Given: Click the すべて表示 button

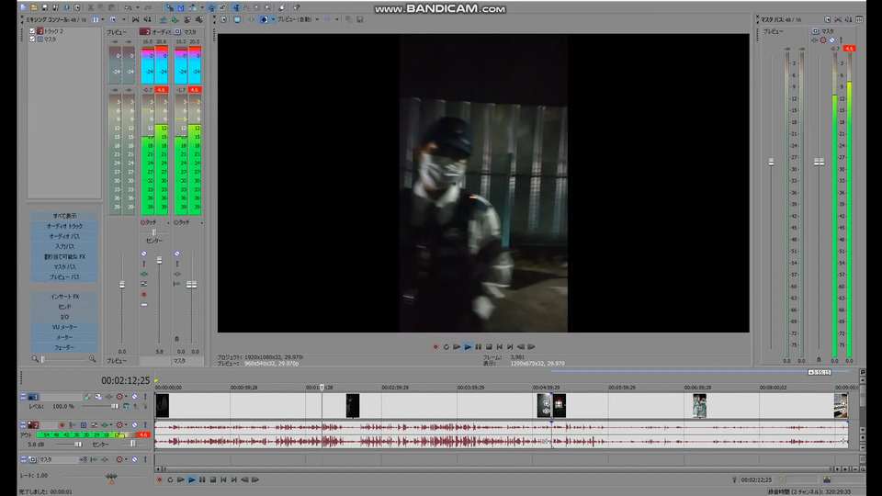Looking at the screenshot, I should tap(64, 216).
